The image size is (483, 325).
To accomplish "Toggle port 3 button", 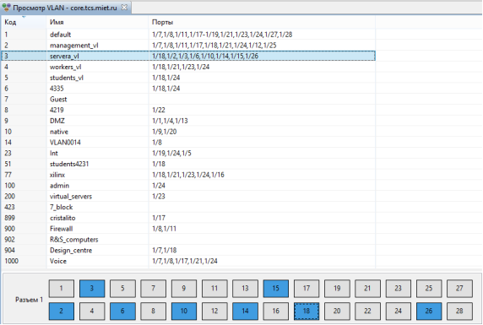I will coord(92,289).
